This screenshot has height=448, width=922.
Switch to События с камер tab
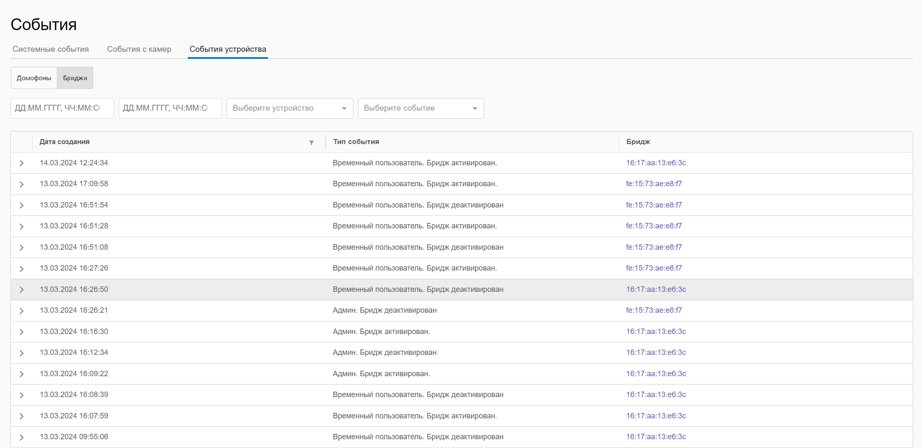pyautogui.click(x=139, y=49)
